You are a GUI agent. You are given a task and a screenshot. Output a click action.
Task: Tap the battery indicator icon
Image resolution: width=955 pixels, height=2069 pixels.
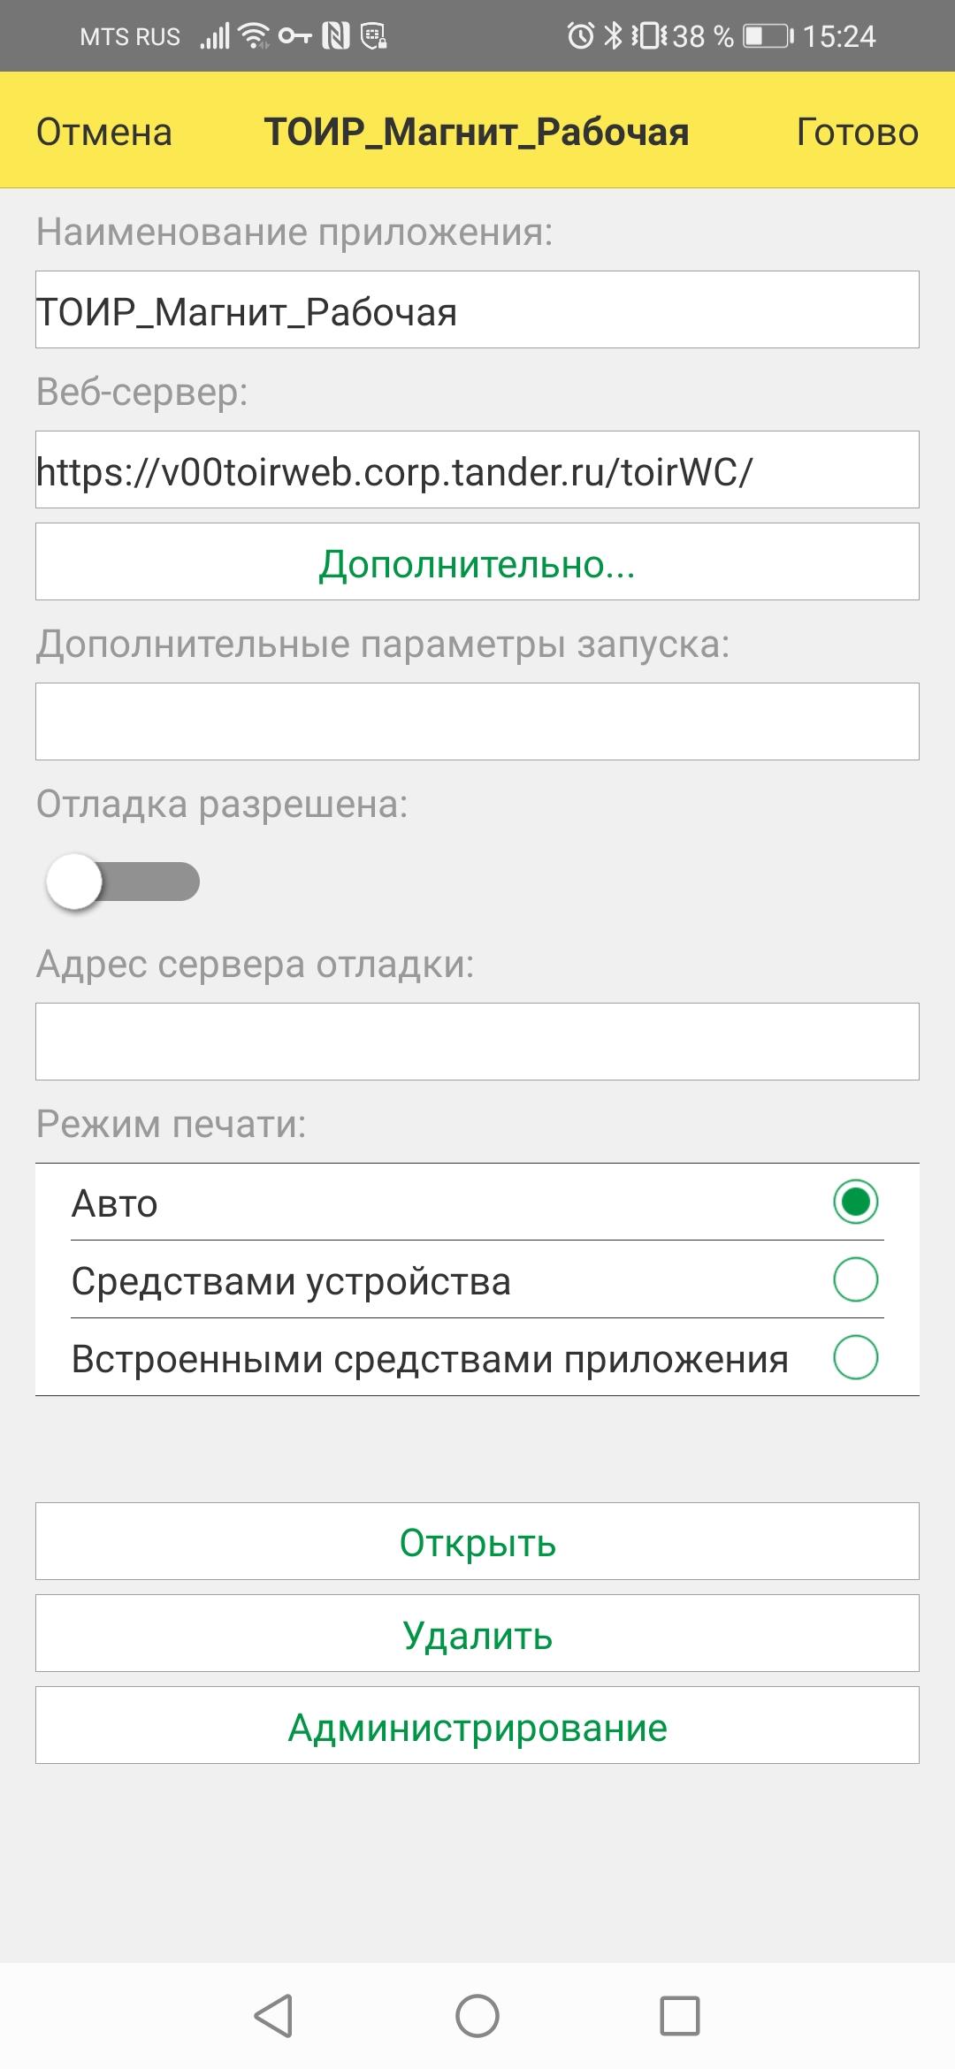click(768, 36)
